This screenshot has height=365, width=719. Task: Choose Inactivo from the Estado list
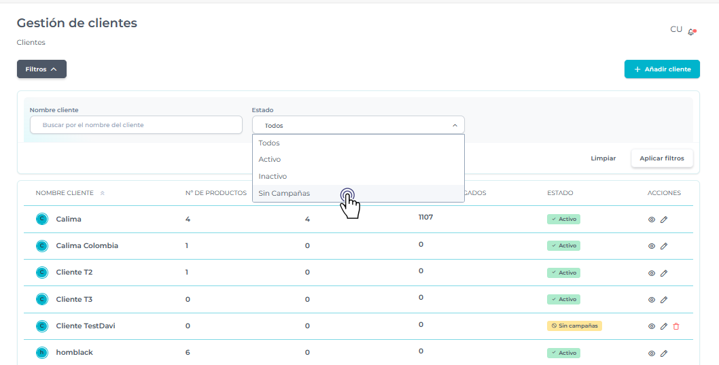[x=273, y=177]
